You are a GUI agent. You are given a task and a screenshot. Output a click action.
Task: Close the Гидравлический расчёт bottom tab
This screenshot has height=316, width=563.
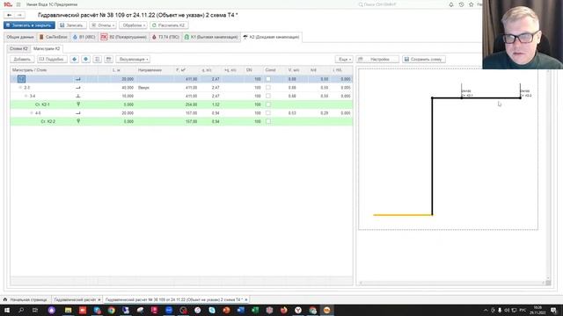pyautogui.click(x=99, y=299)
